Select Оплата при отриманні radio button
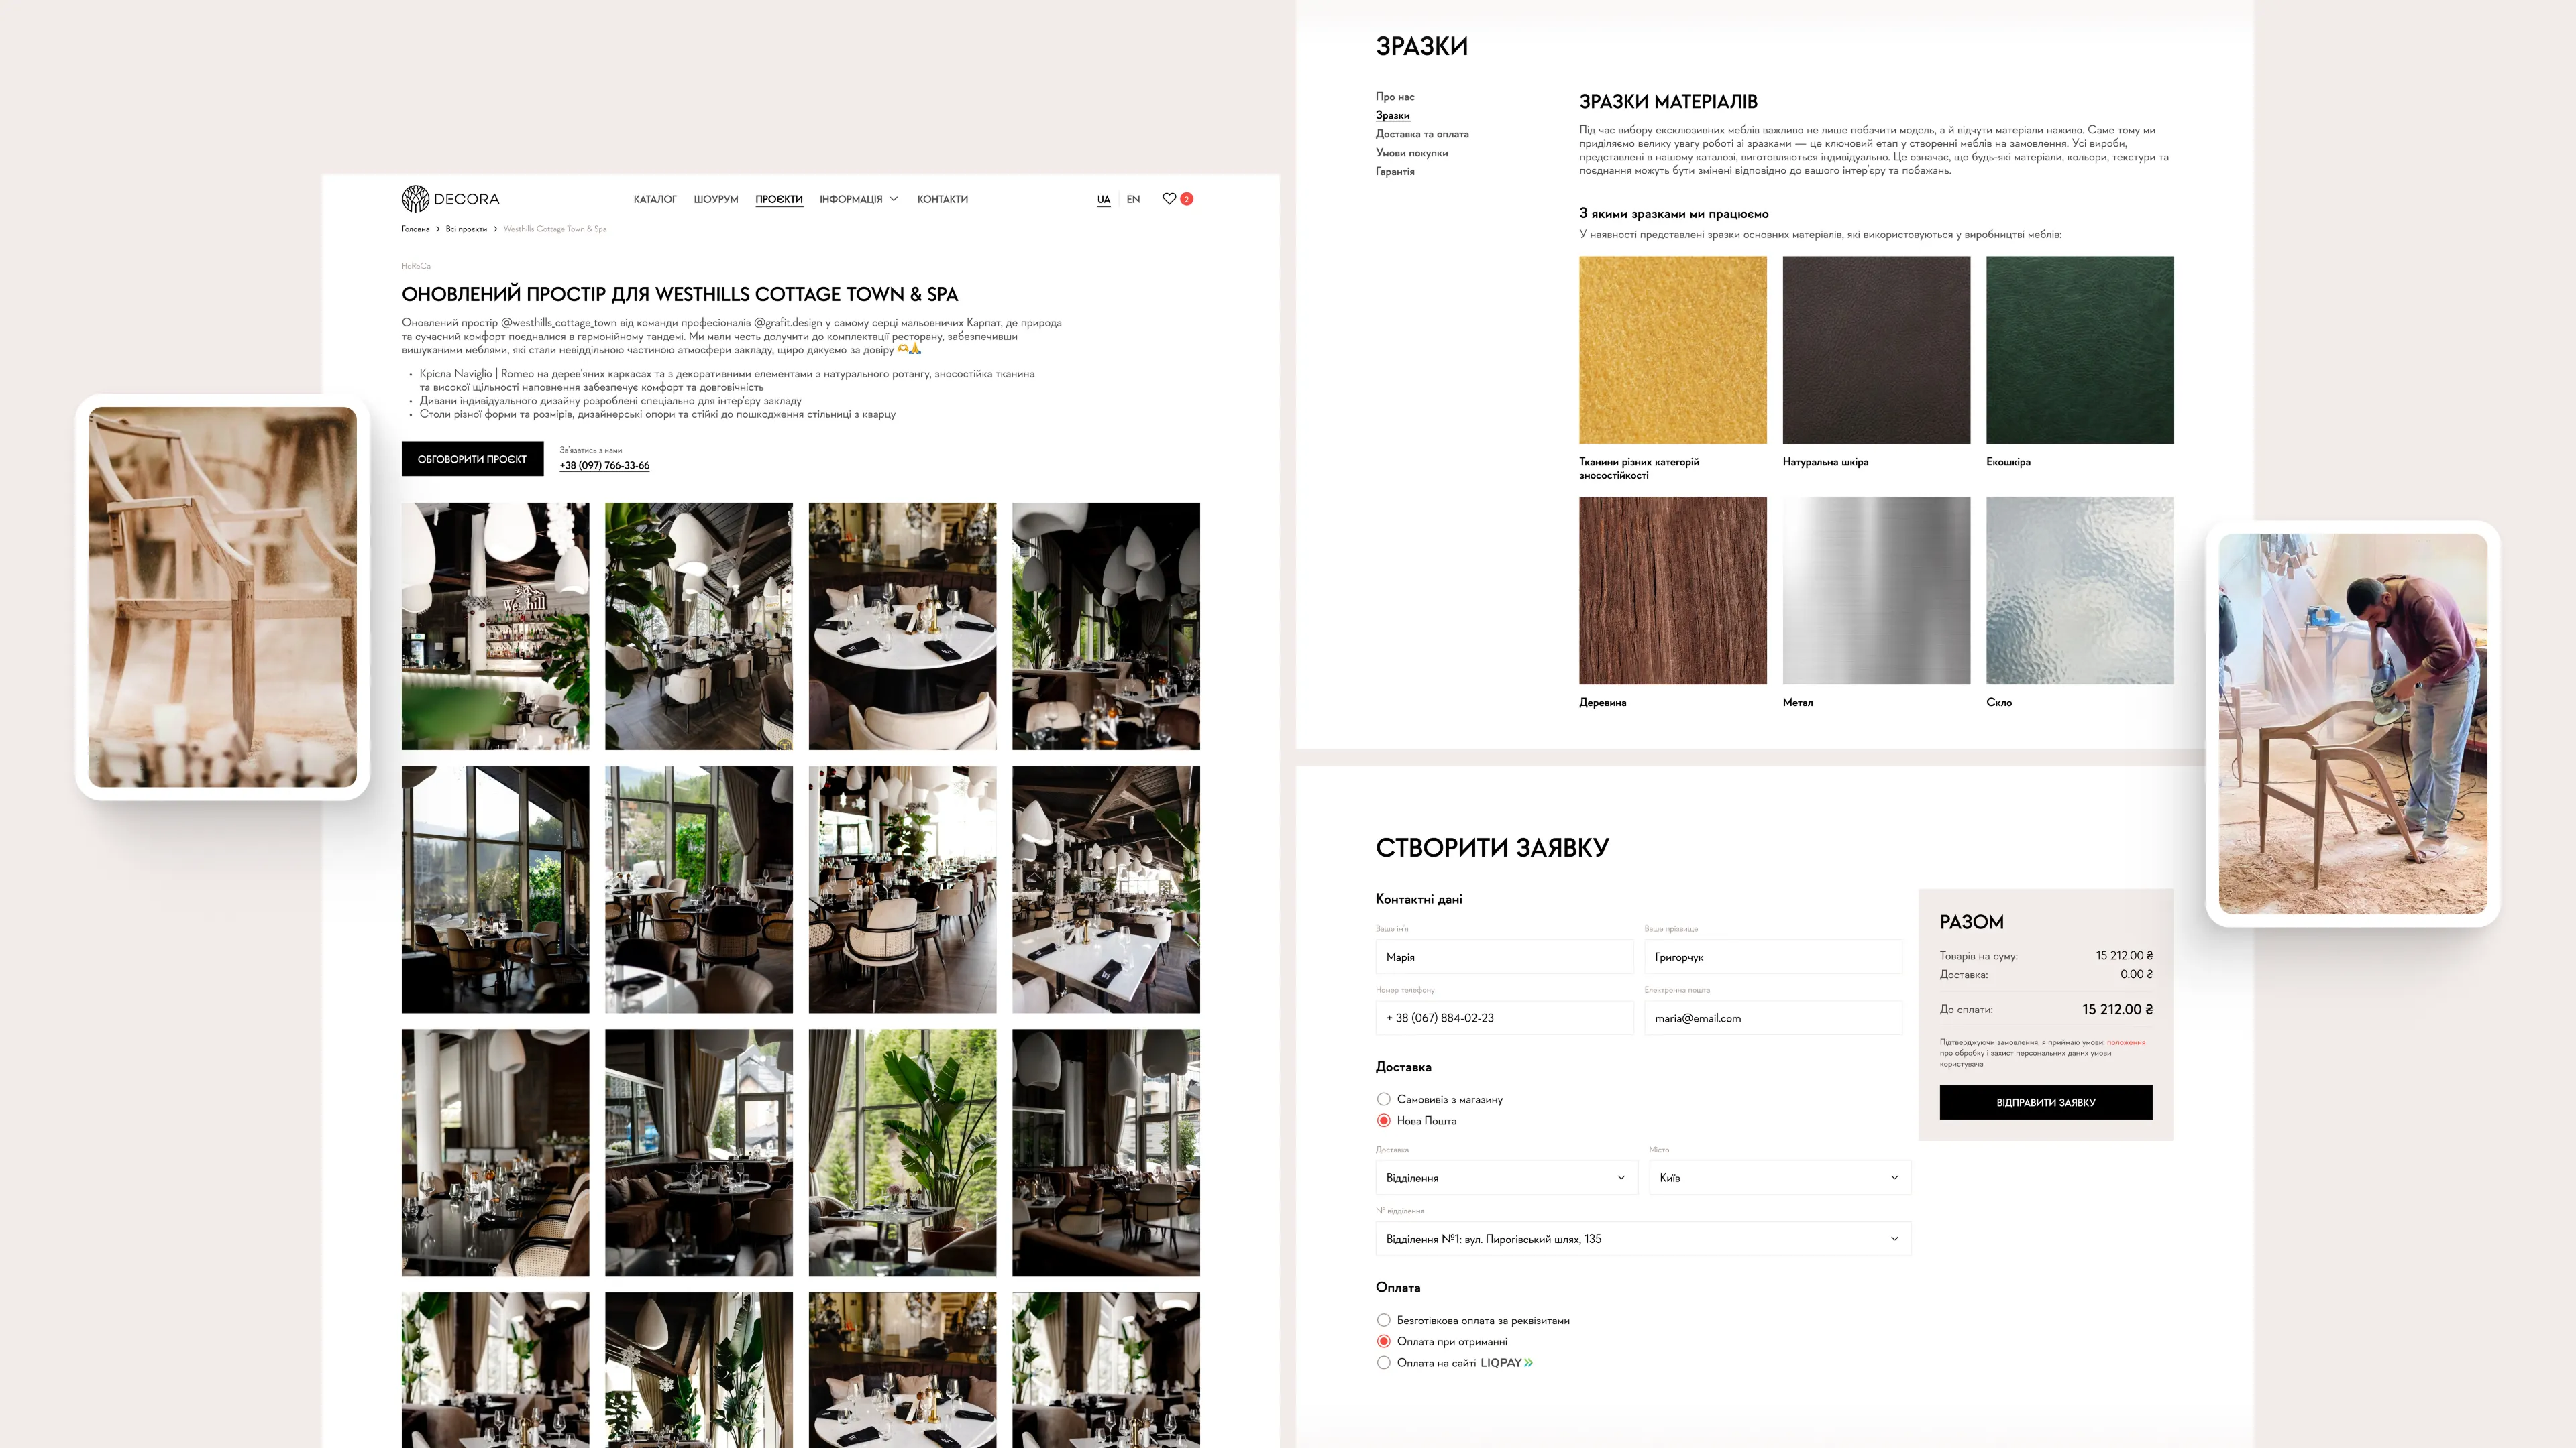This screenshot has height=1448, width=2576. click(1384, 1342)
